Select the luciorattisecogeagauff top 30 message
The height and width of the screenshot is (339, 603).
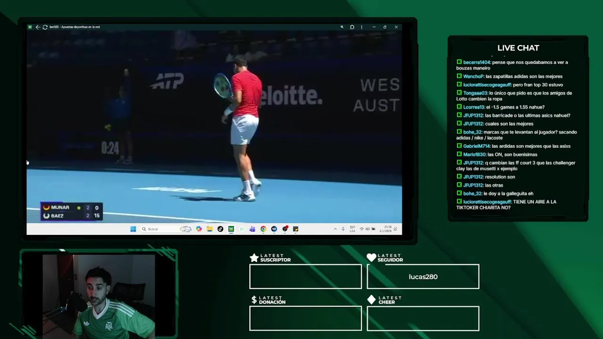click(509, 85)
